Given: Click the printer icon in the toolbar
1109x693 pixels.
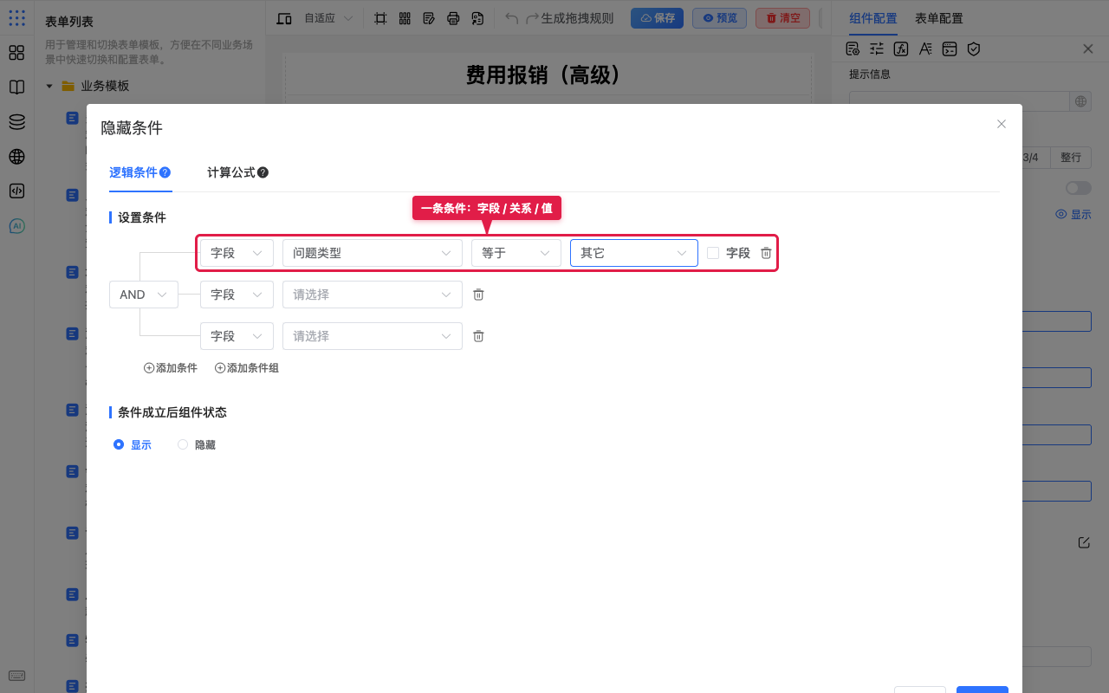Looking at the screenshot, I should [453, 18].
